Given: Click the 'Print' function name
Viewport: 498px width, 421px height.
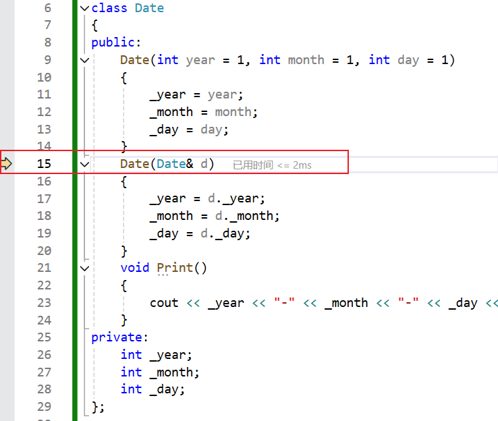Looking at the screenshot, I should click(175, 268).
